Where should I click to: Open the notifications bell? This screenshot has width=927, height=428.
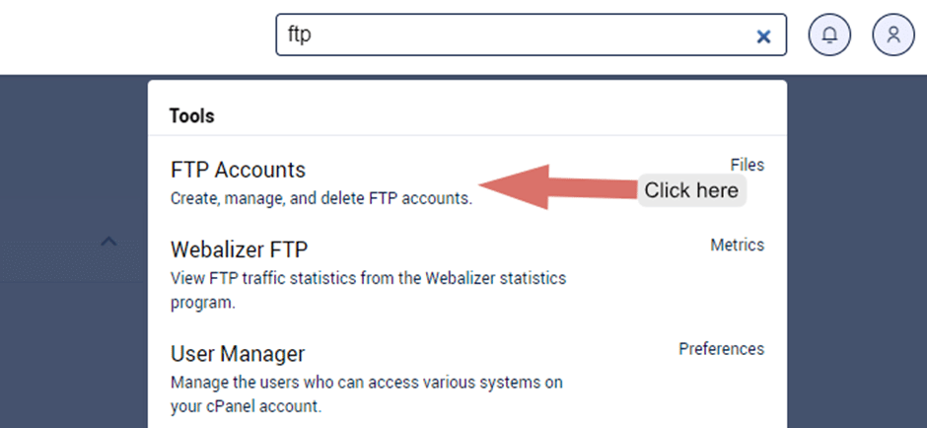point(829,35)
